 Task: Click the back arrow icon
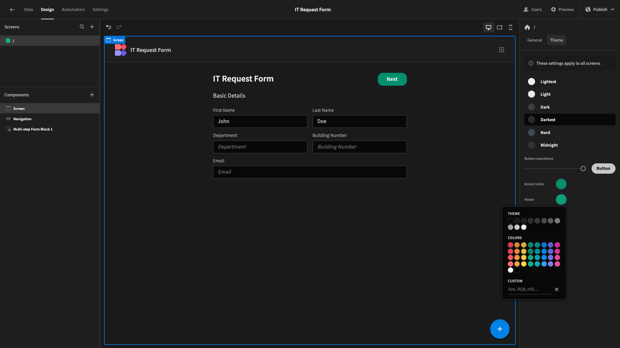[x=12, y=10]
